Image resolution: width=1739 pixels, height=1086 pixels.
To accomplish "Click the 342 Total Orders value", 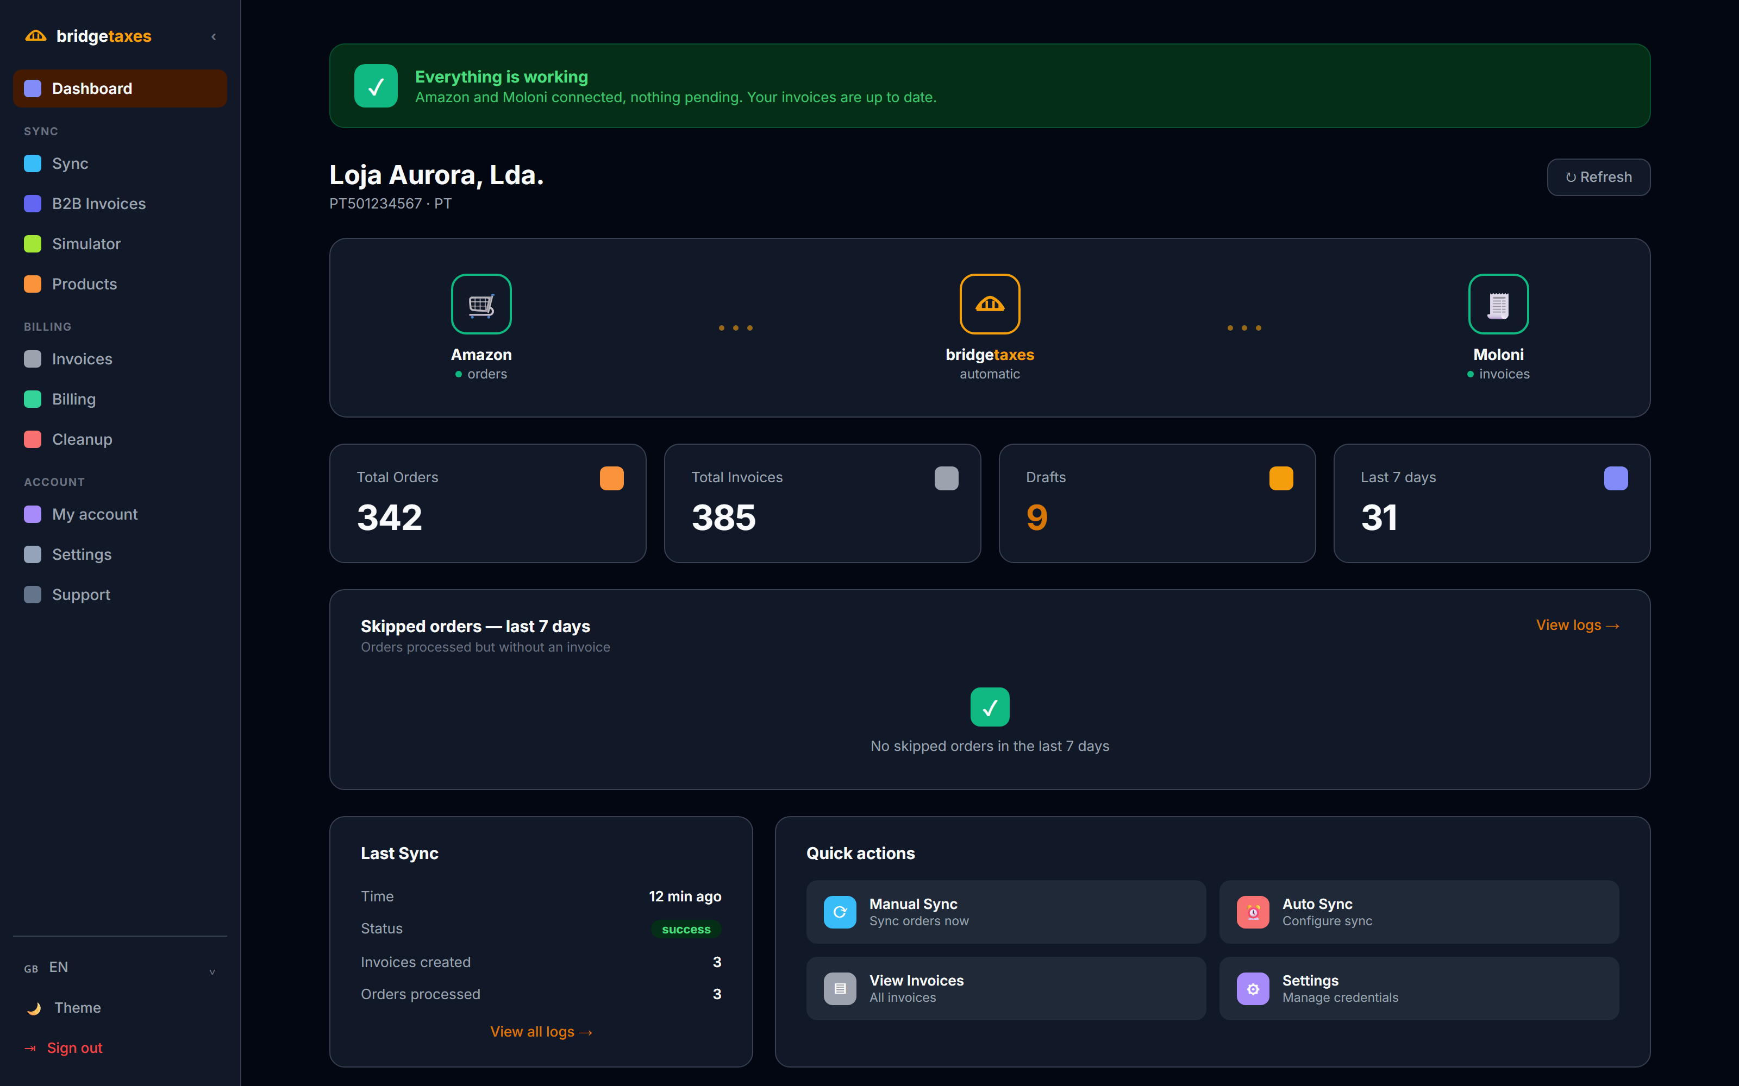I will click(x=390, y=517).
